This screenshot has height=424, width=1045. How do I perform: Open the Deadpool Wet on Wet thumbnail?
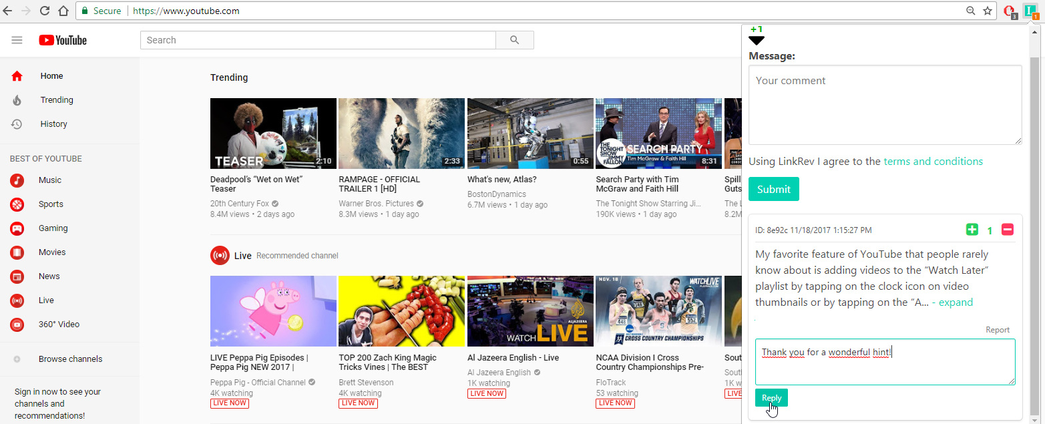(x=273, y=134)
